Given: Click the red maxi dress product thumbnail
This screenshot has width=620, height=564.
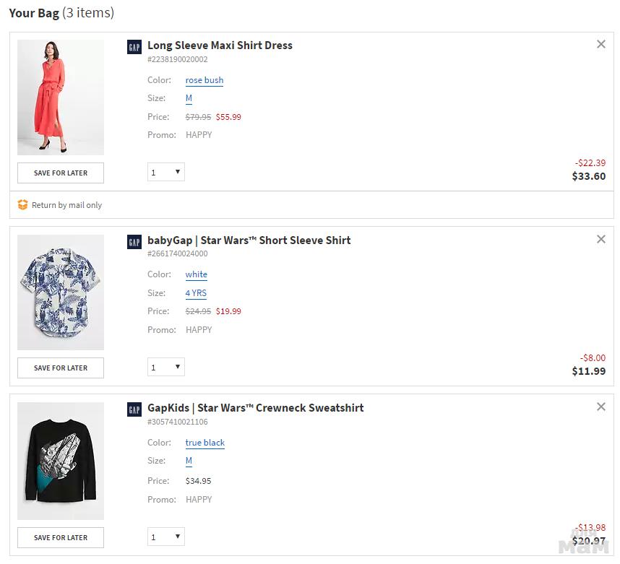Looking at the screenshot, I should 61,97.
